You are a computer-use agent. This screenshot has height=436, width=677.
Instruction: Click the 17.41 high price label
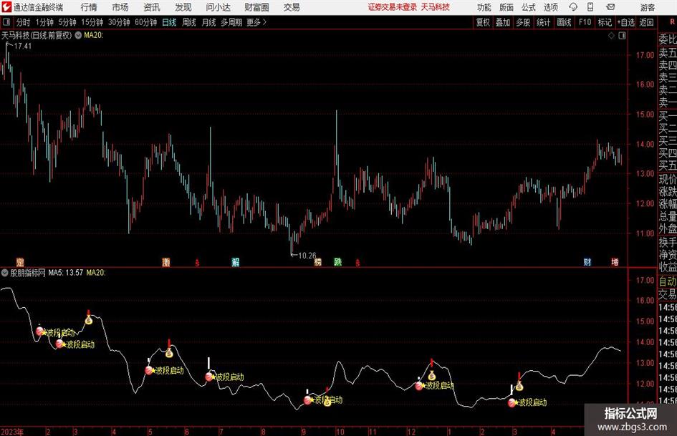(x=23, y=46)
